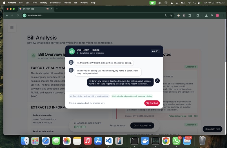End the simulated call
Viewport: 227px width, 148px height.
[x=152, y=103]
